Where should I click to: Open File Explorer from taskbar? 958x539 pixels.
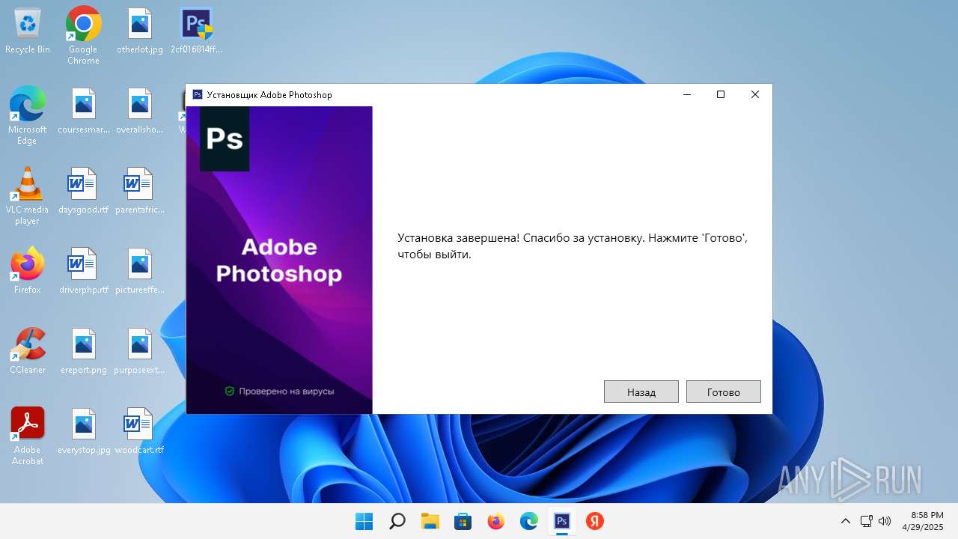(x=430, y=521)
